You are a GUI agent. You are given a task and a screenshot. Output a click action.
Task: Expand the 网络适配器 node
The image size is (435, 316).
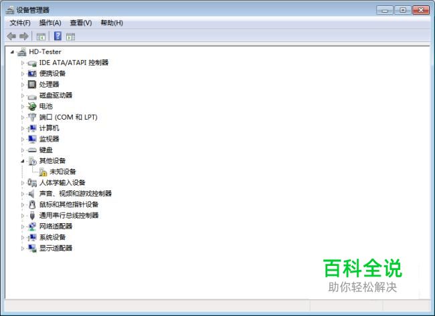tap(23, 226)
